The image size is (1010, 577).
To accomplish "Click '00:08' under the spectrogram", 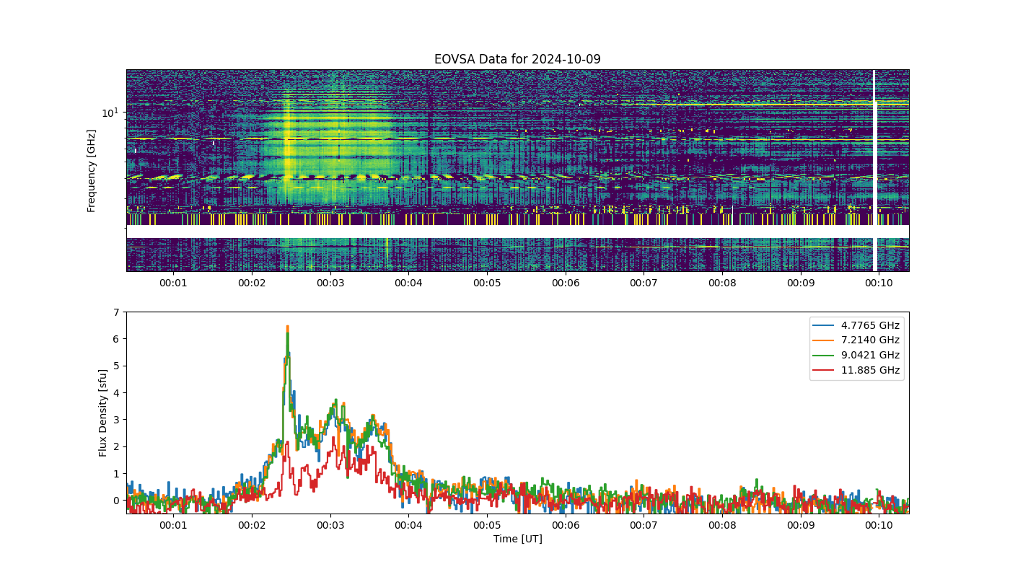I will (722, 283).
